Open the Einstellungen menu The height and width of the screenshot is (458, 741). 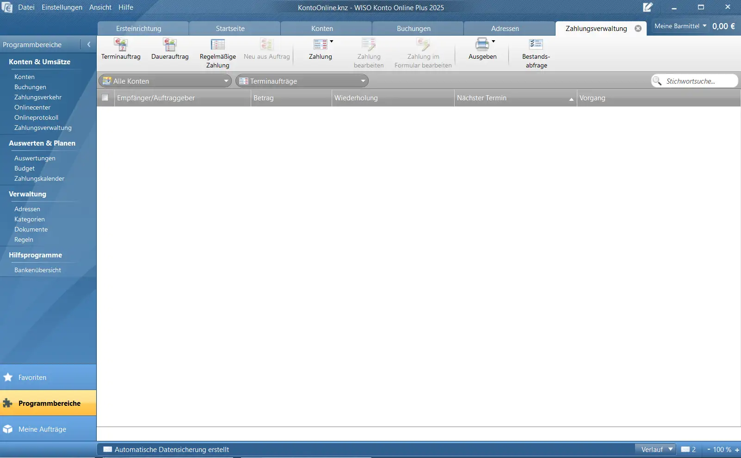point(62,7)
